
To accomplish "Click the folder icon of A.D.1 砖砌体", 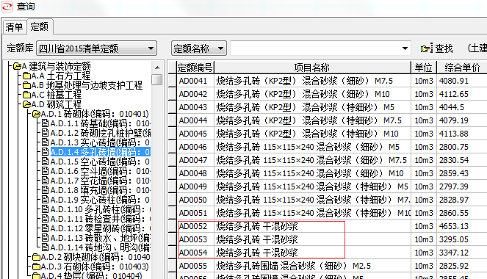I will pos(36,114).
